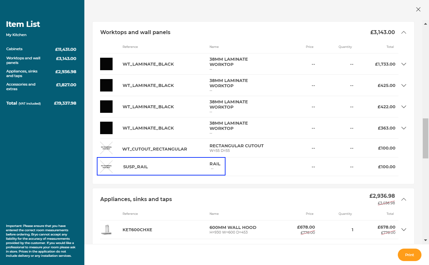429x265 pixels.
Task: Click black swatch of £363.00 worktop
Action: (106, 128)
